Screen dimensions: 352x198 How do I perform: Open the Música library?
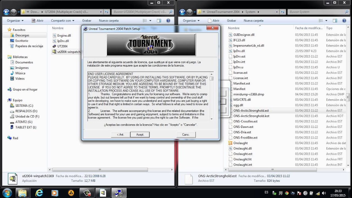(20, 73)
